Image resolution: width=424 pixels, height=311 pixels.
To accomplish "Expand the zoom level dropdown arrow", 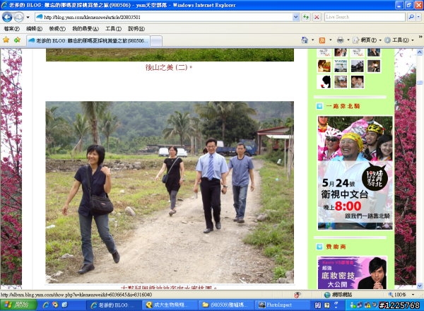I will 413,295.
